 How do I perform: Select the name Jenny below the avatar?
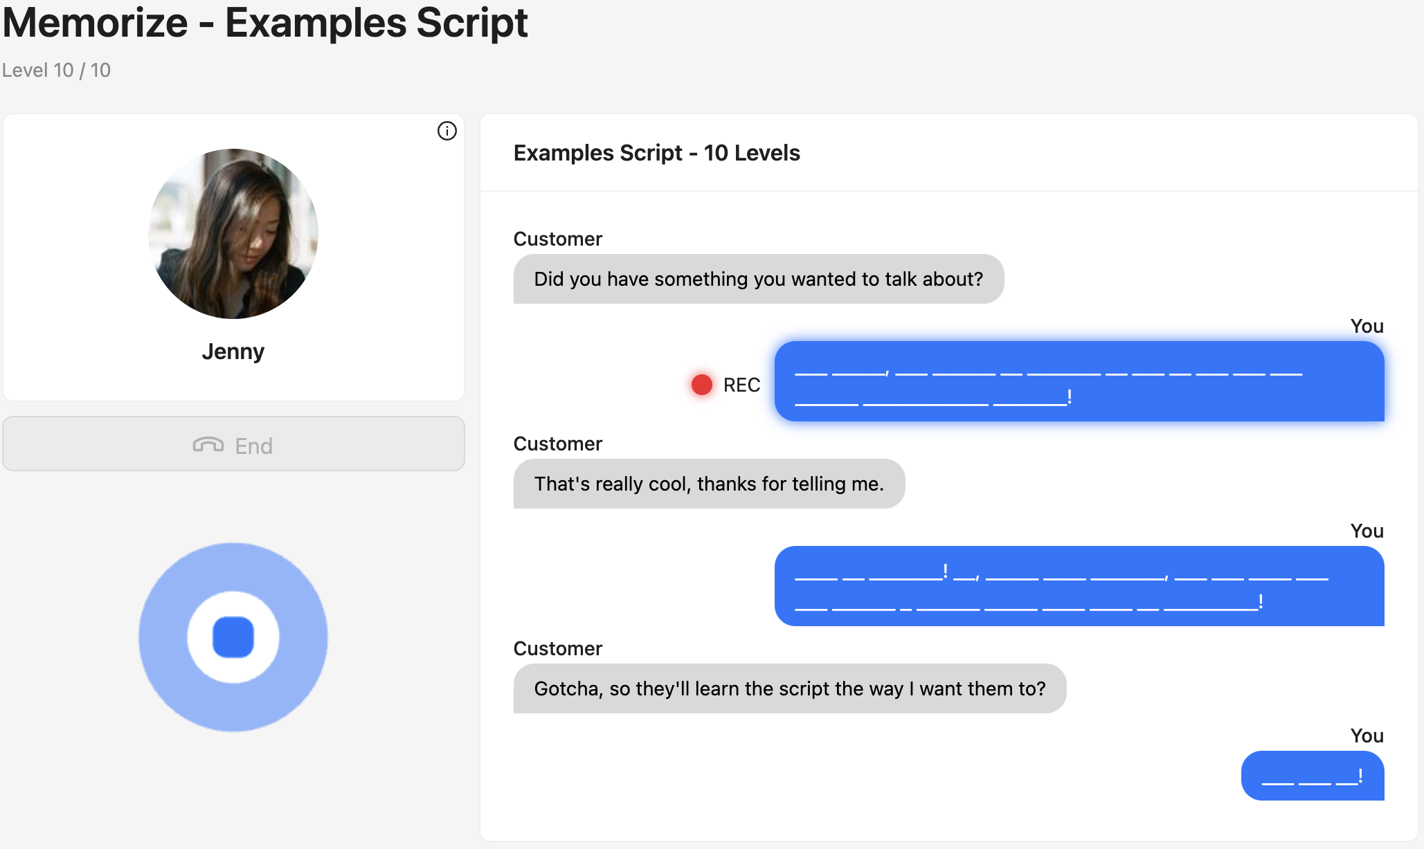pyautogui.click(x=233, y=352)
